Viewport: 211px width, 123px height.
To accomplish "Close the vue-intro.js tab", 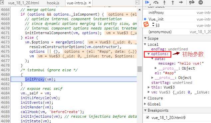I will point(90,3).
